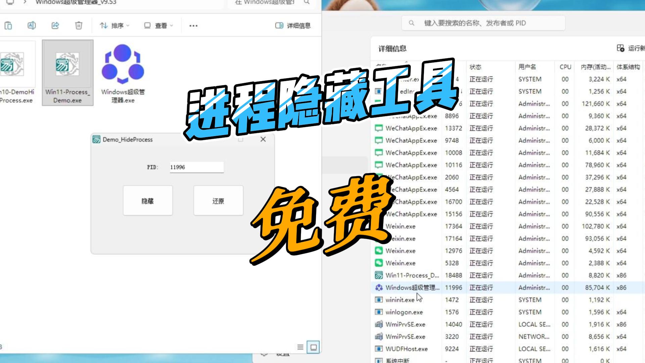Click the 还原 button to restore the process
Screen dimensions: 645x363
click(x=218, y=201)
